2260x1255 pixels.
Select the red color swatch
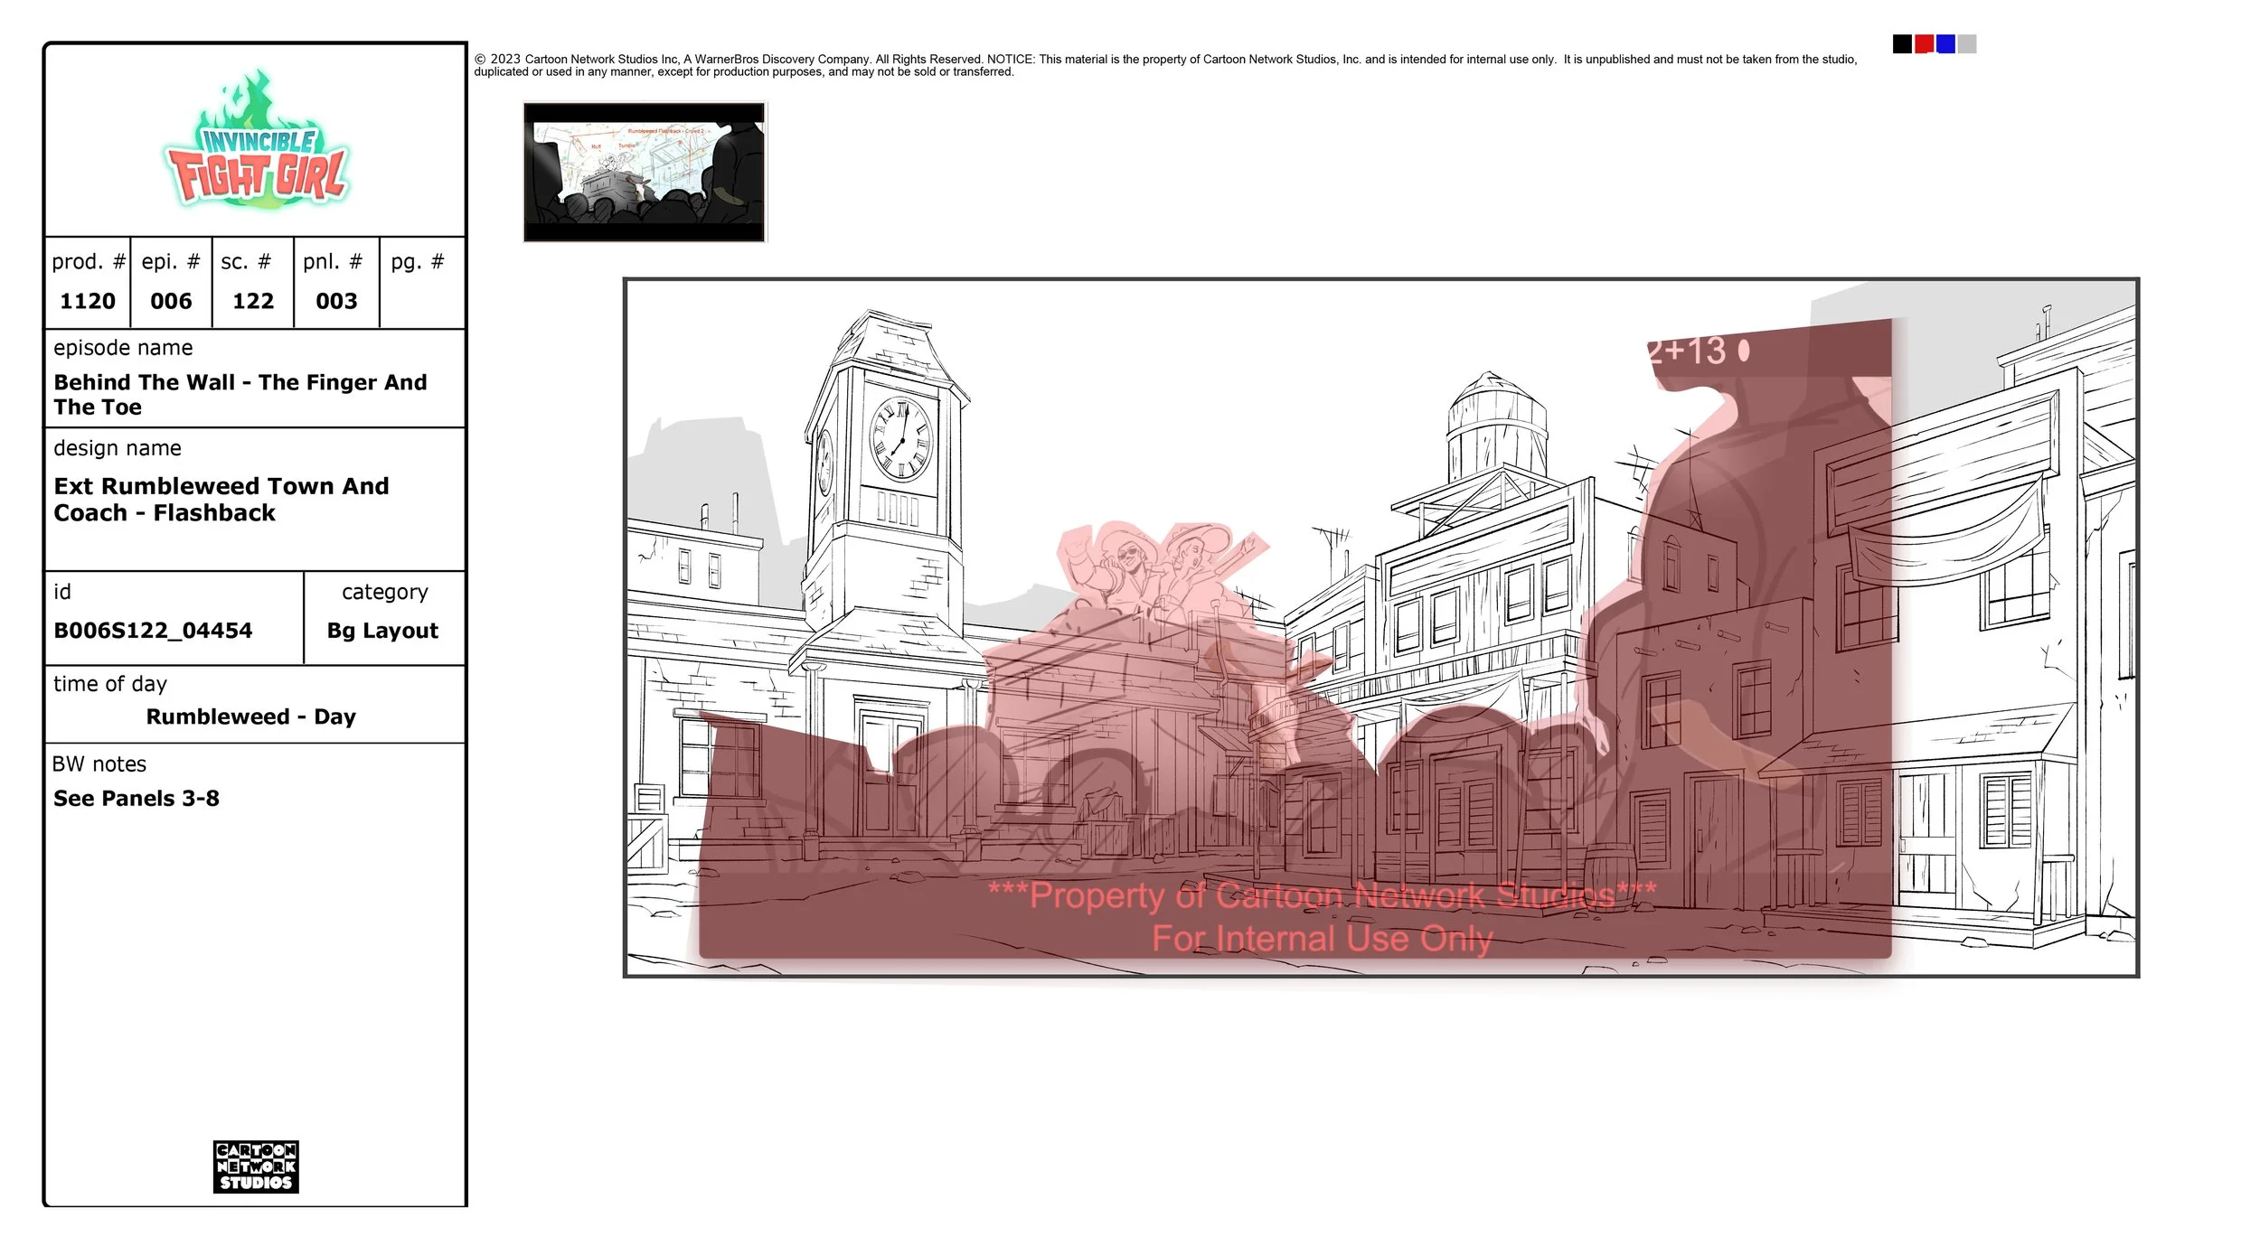click(1924, 44)
